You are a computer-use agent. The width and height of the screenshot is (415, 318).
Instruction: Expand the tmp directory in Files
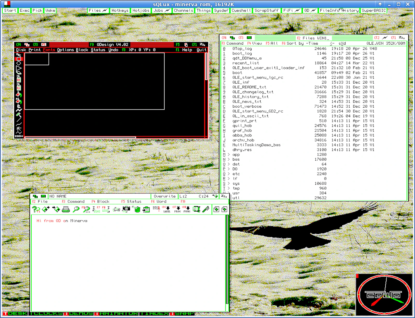tap(229, 188)
